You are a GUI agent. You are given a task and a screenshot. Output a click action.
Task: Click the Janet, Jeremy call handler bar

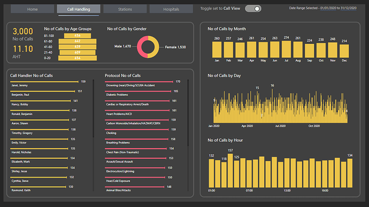pos(44,82)
